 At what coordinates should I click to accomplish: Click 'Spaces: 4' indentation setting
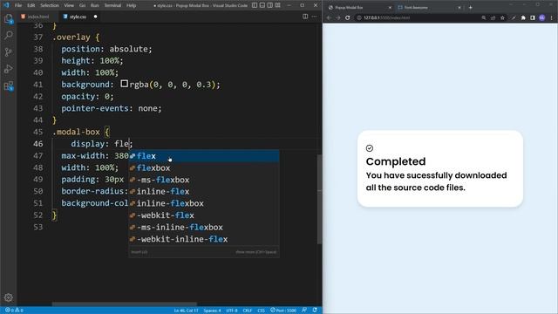coord(212,311)
